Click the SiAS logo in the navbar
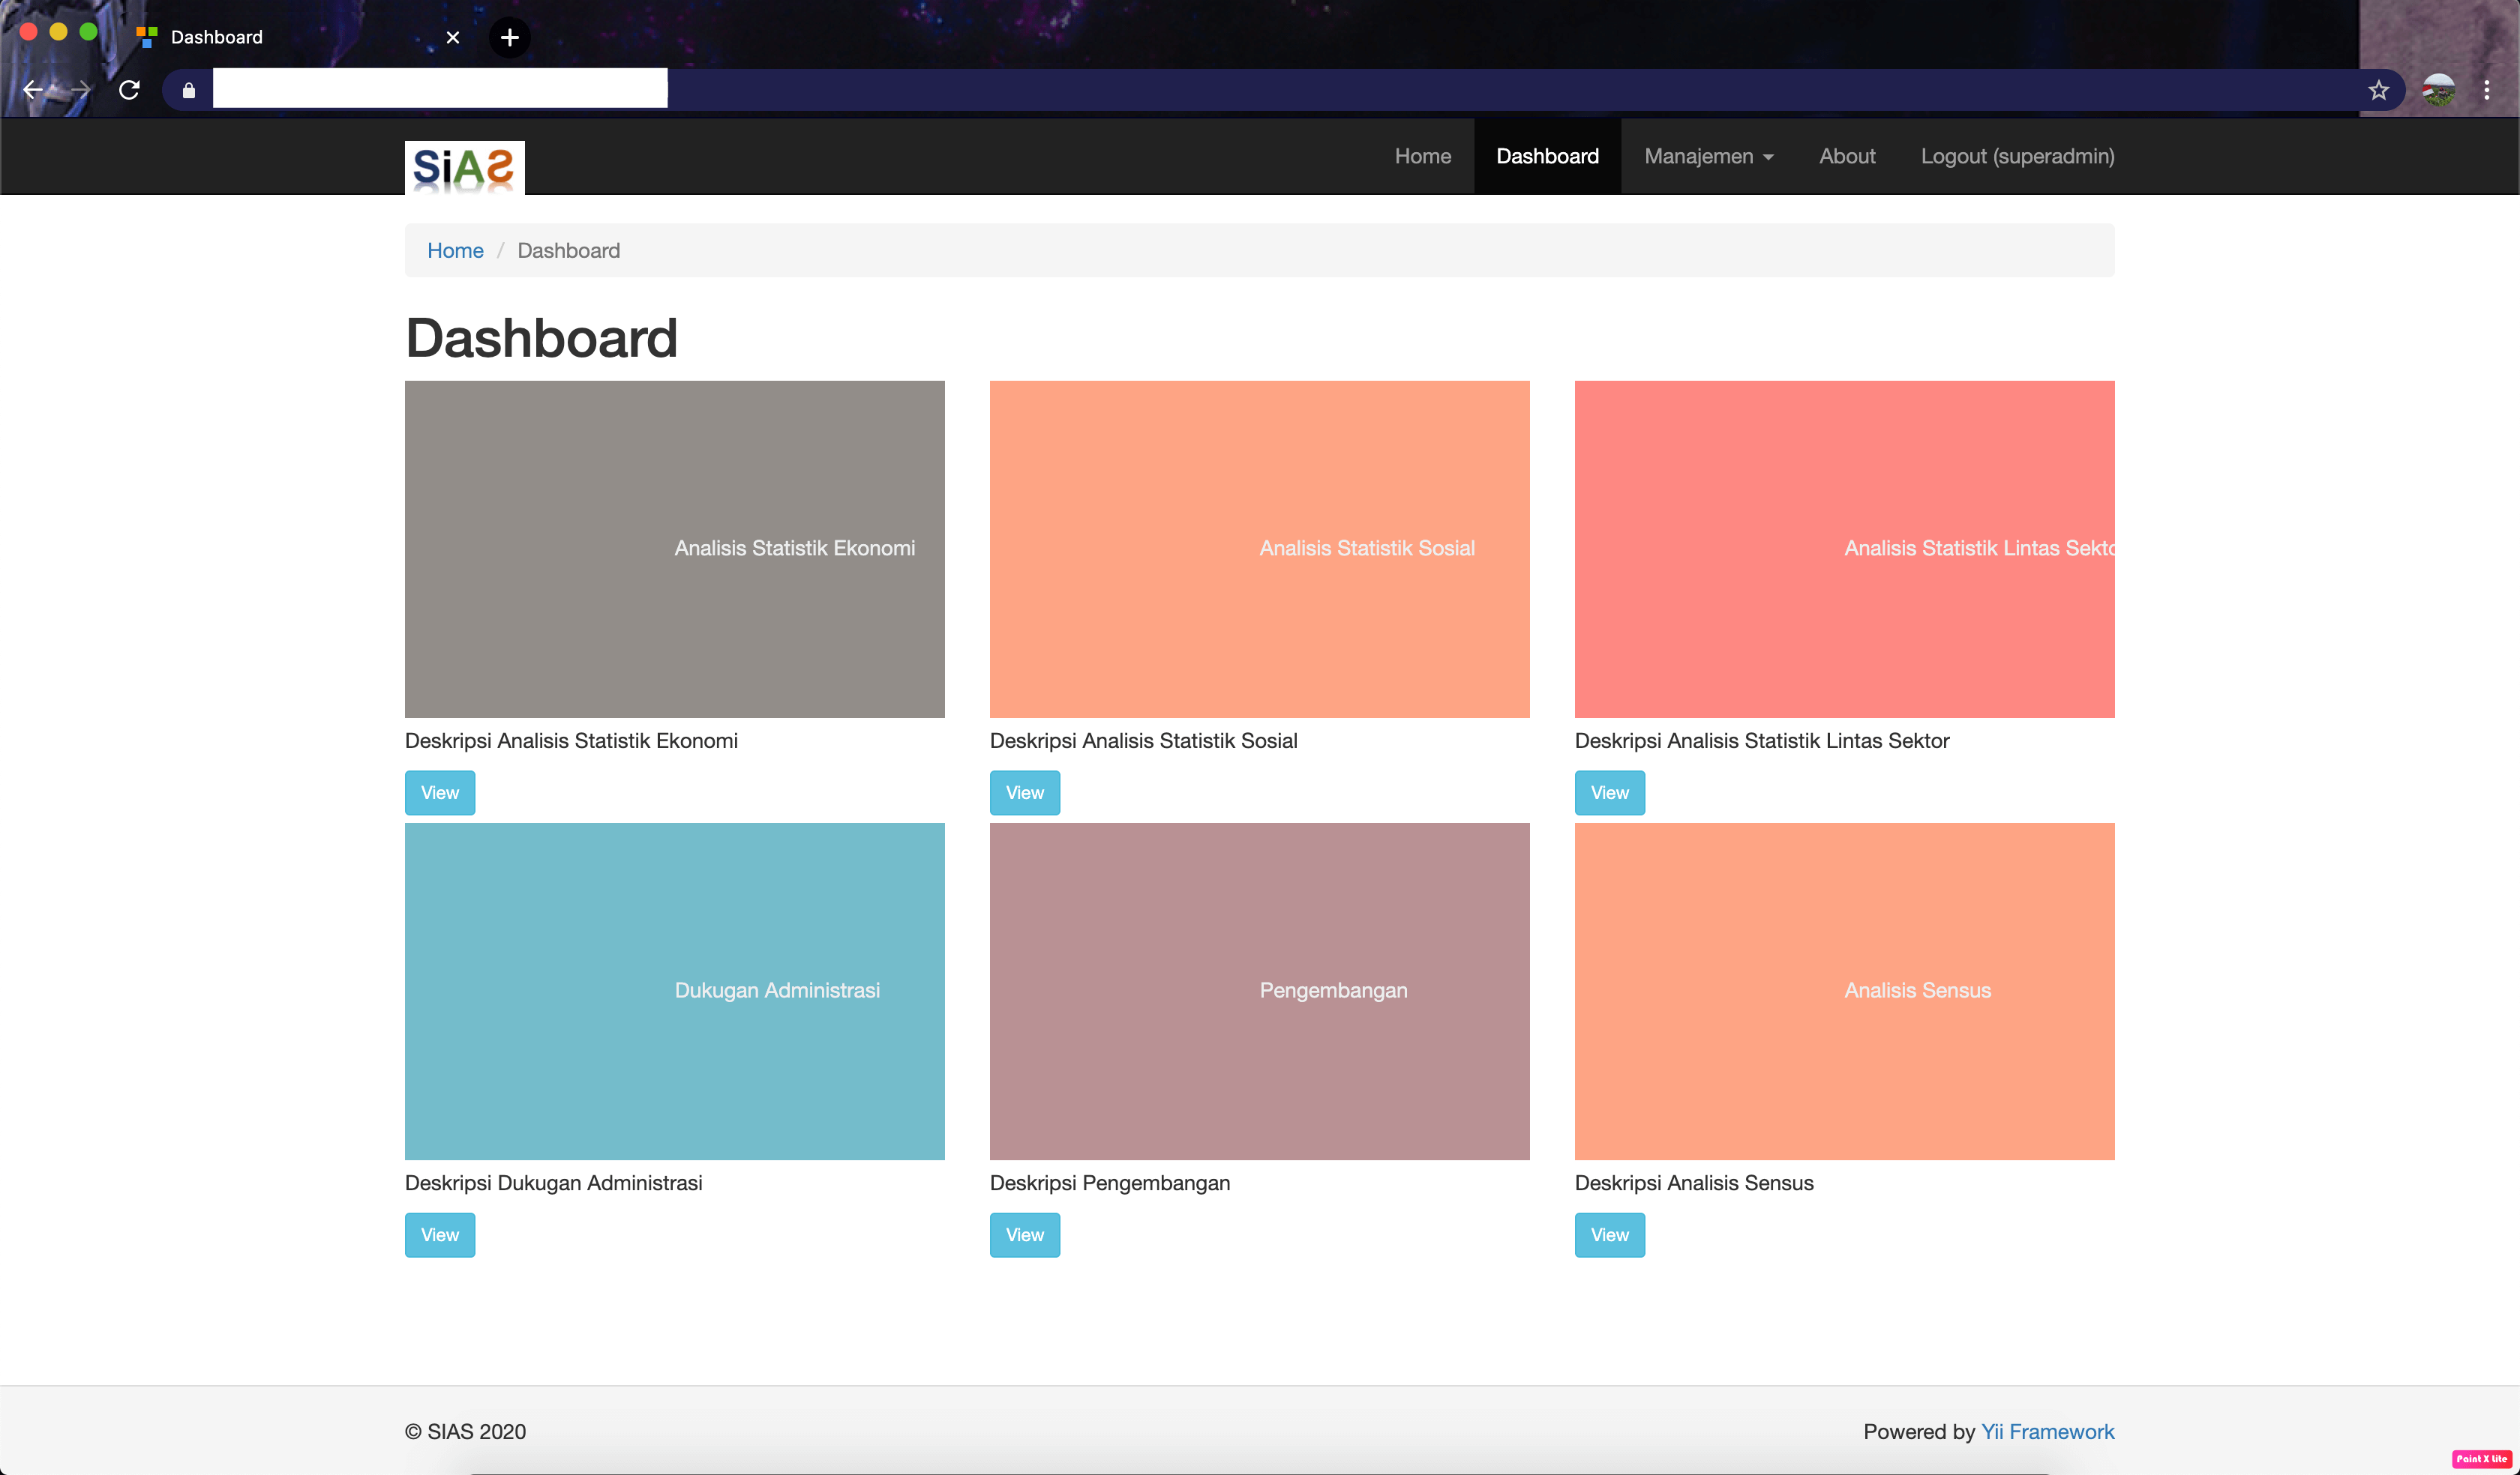Image resolution: width=2520 pixels, height=1475 pixels. tap(464, 167)
